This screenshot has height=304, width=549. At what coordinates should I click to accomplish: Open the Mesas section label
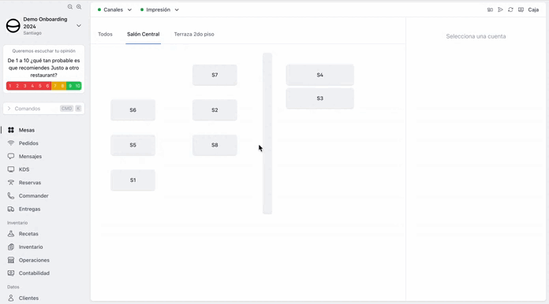click(x=27, y=130)
